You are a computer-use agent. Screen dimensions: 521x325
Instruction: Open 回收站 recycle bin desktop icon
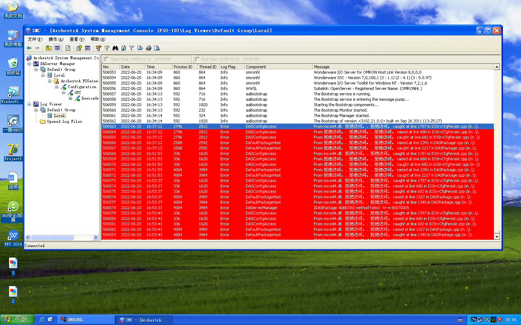(13, 66)
